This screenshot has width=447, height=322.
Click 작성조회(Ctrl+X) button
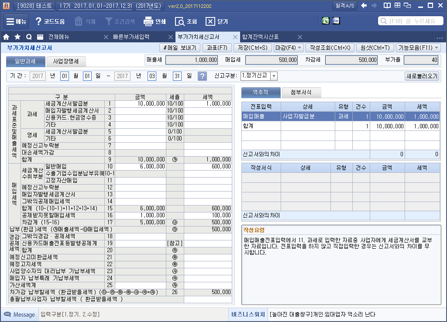330,48
